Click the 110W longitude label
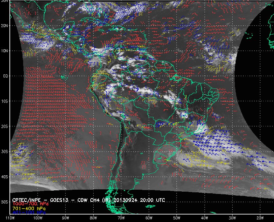The height and width of the screenshot is (222, 274). 10,218
